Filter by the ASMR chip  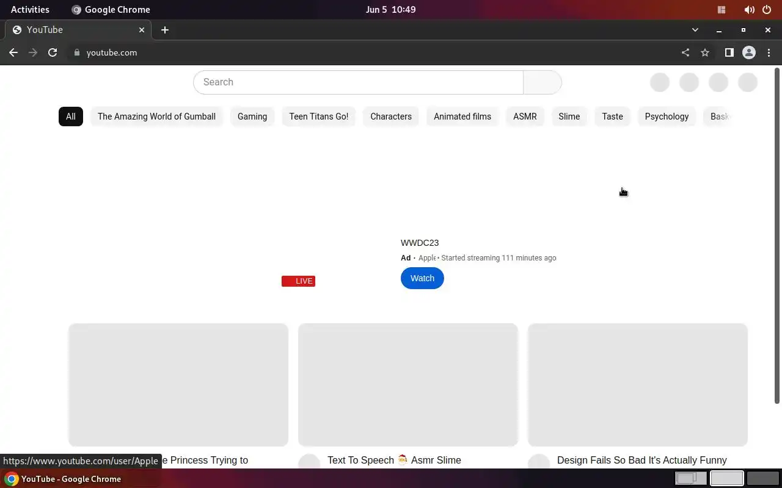(525, 117)
